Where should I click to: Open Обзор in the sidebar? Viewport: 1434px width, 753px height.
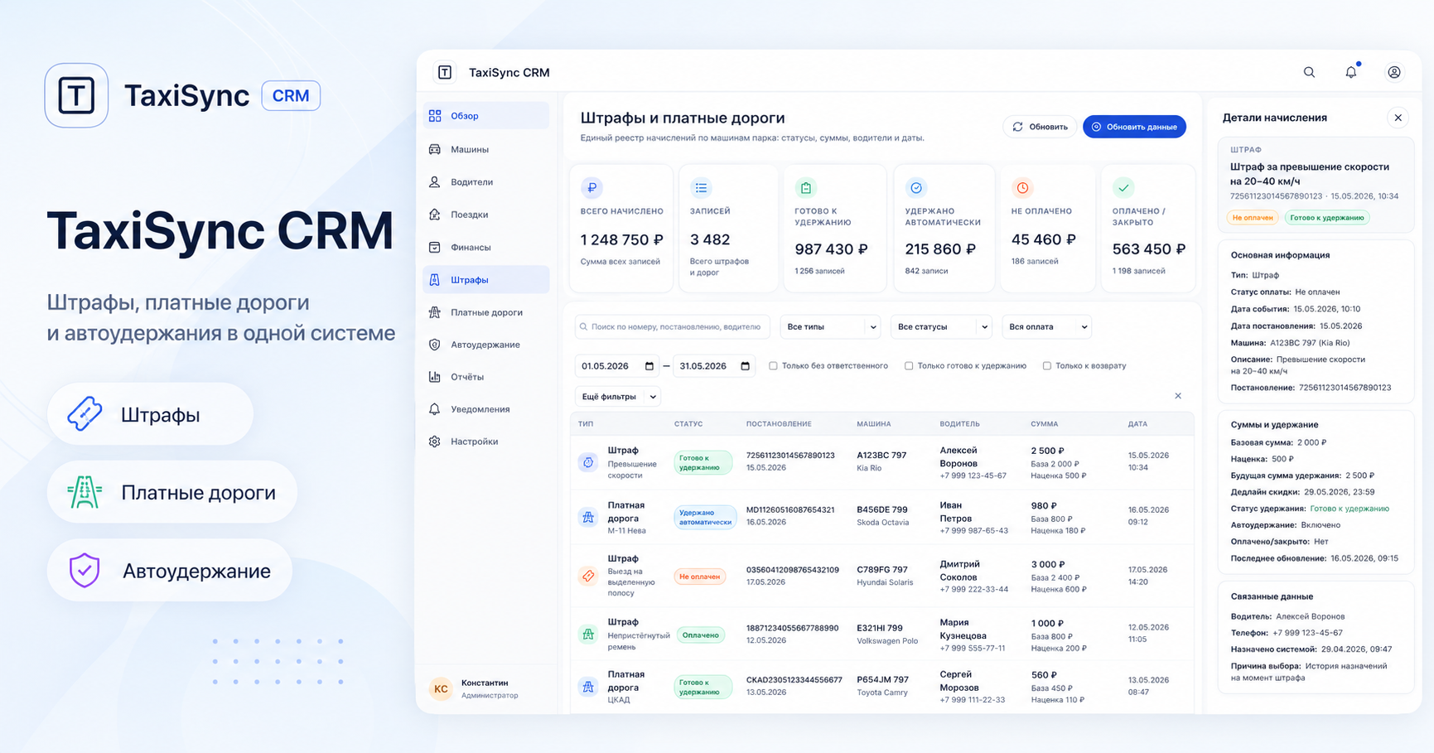[486, 116]
